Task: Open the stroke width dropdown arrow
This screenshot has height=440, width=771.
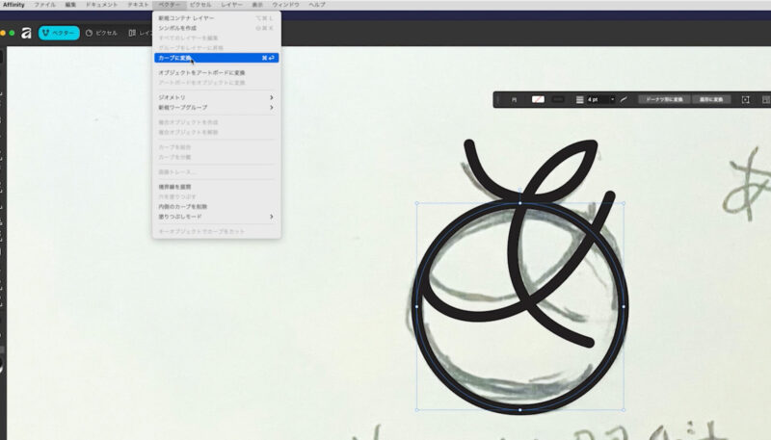Action: (613, 99)
